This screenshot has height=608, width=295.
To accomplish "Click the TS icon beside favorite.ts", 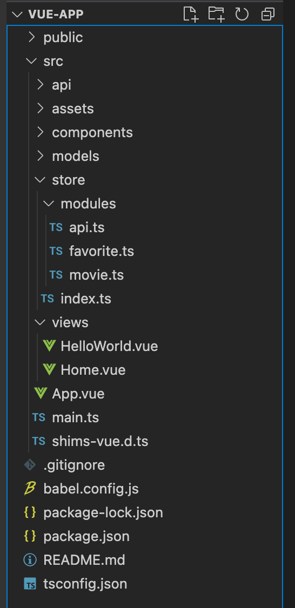I will tap(56, 251).
